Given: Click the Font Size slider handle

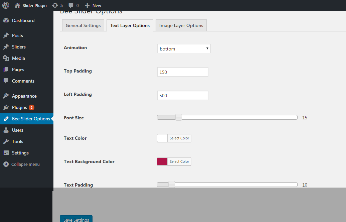Looking at the screenshot, I should [179, 117].
